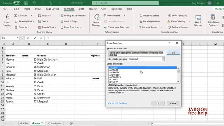Click cell containing Marvin
This screenshot has height=126, width=224.
13,59
